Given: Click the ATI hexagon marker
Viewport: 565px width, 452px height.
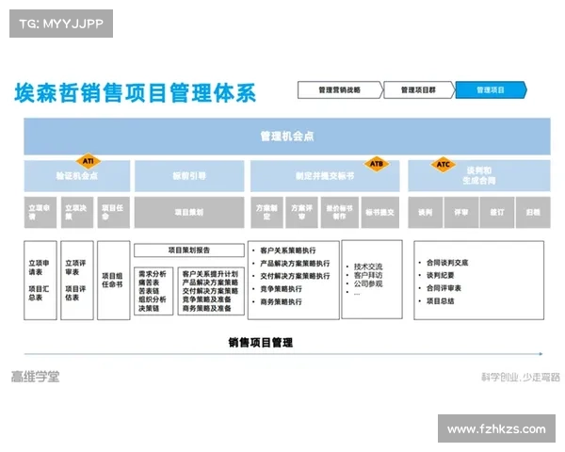Looking at the screenshot, I should coord(88,161).
